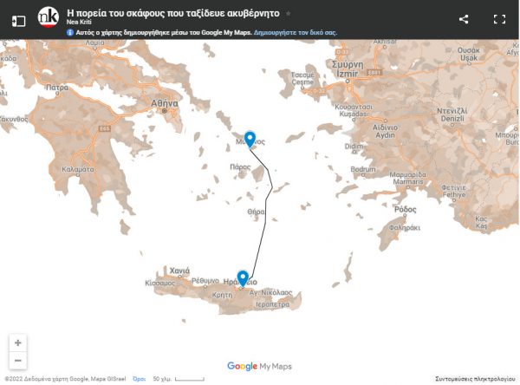Click the Αθήνα city label
The image size is (520, 385).
164,102
